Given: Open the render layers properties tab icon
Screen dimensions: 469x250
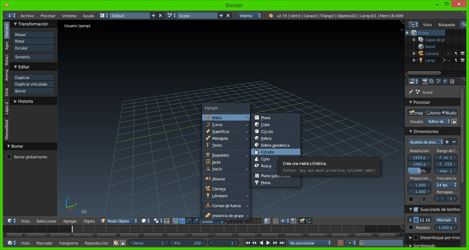Looking at the screenshot, I should tap(432, 81).
